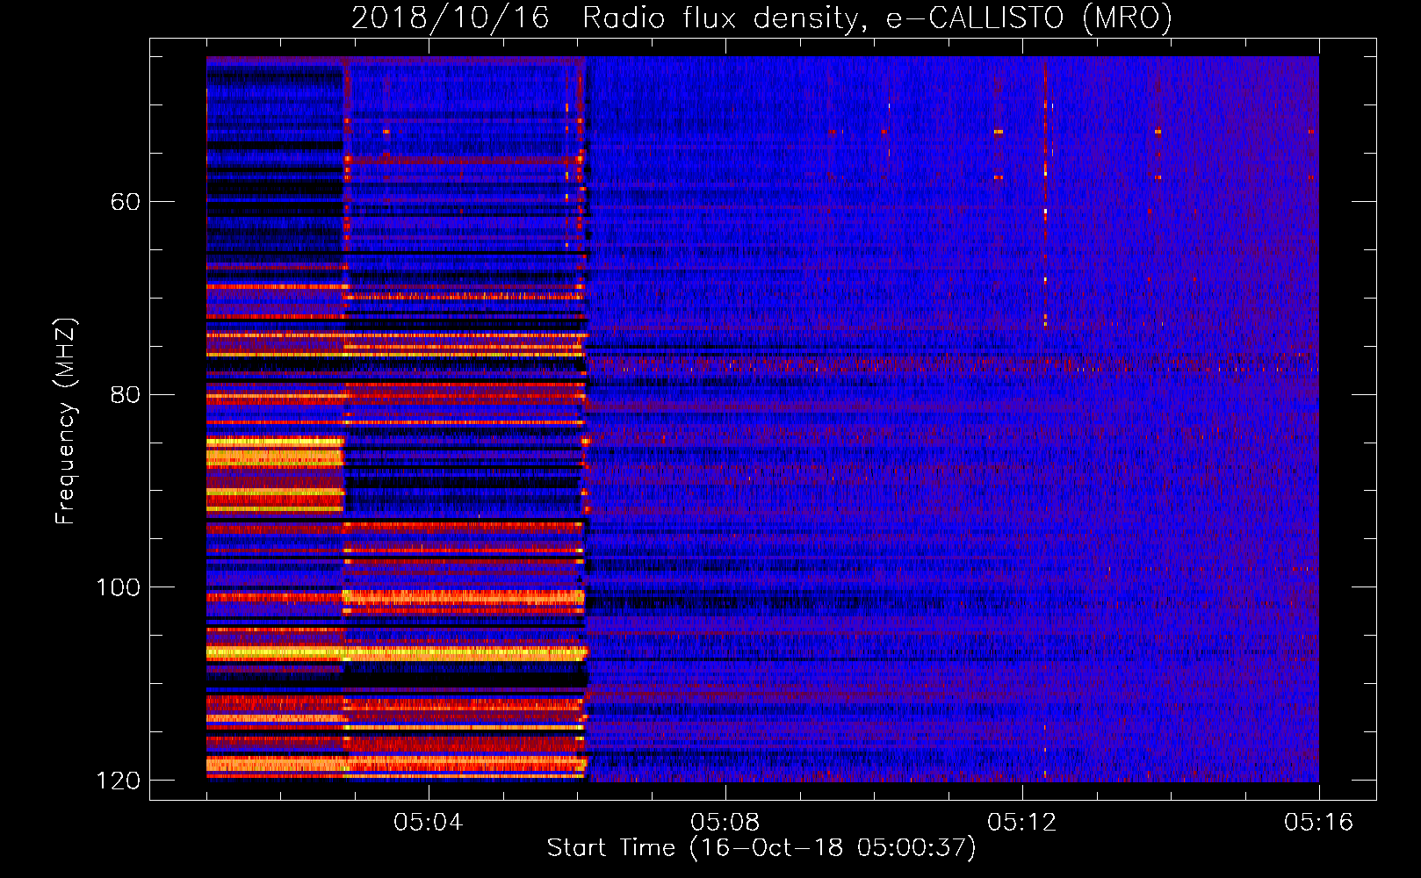Click the 80 MHz frequency tick label
The image size is (1421, 878).
126,394
